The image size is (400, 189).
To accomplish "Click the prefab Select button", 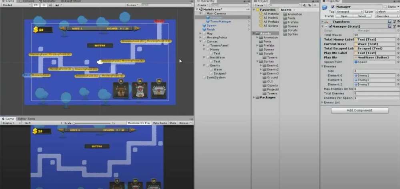I will [362, 16].
